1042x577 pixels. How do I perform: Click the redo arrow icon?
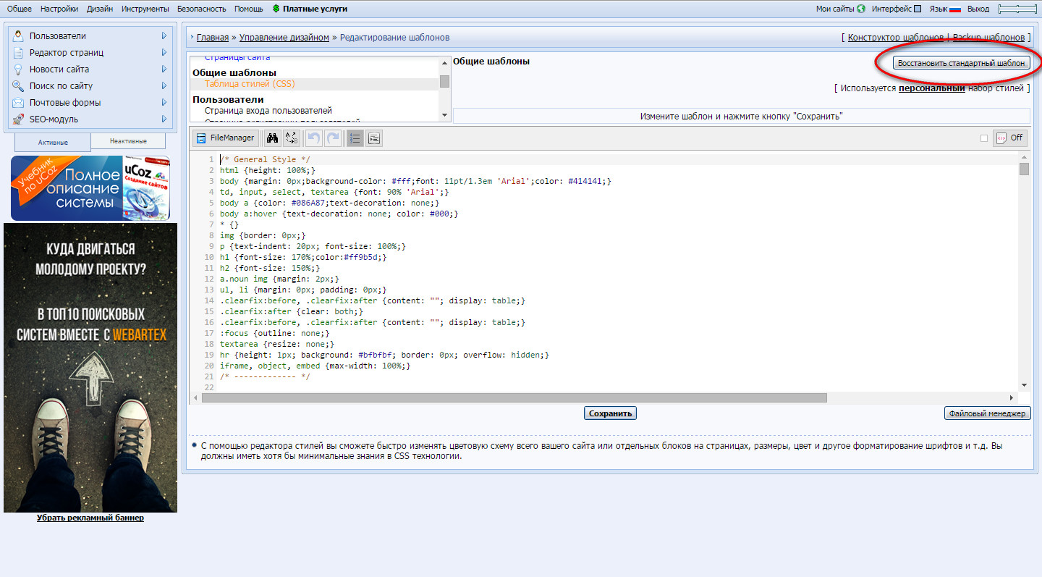pos(332,138)
